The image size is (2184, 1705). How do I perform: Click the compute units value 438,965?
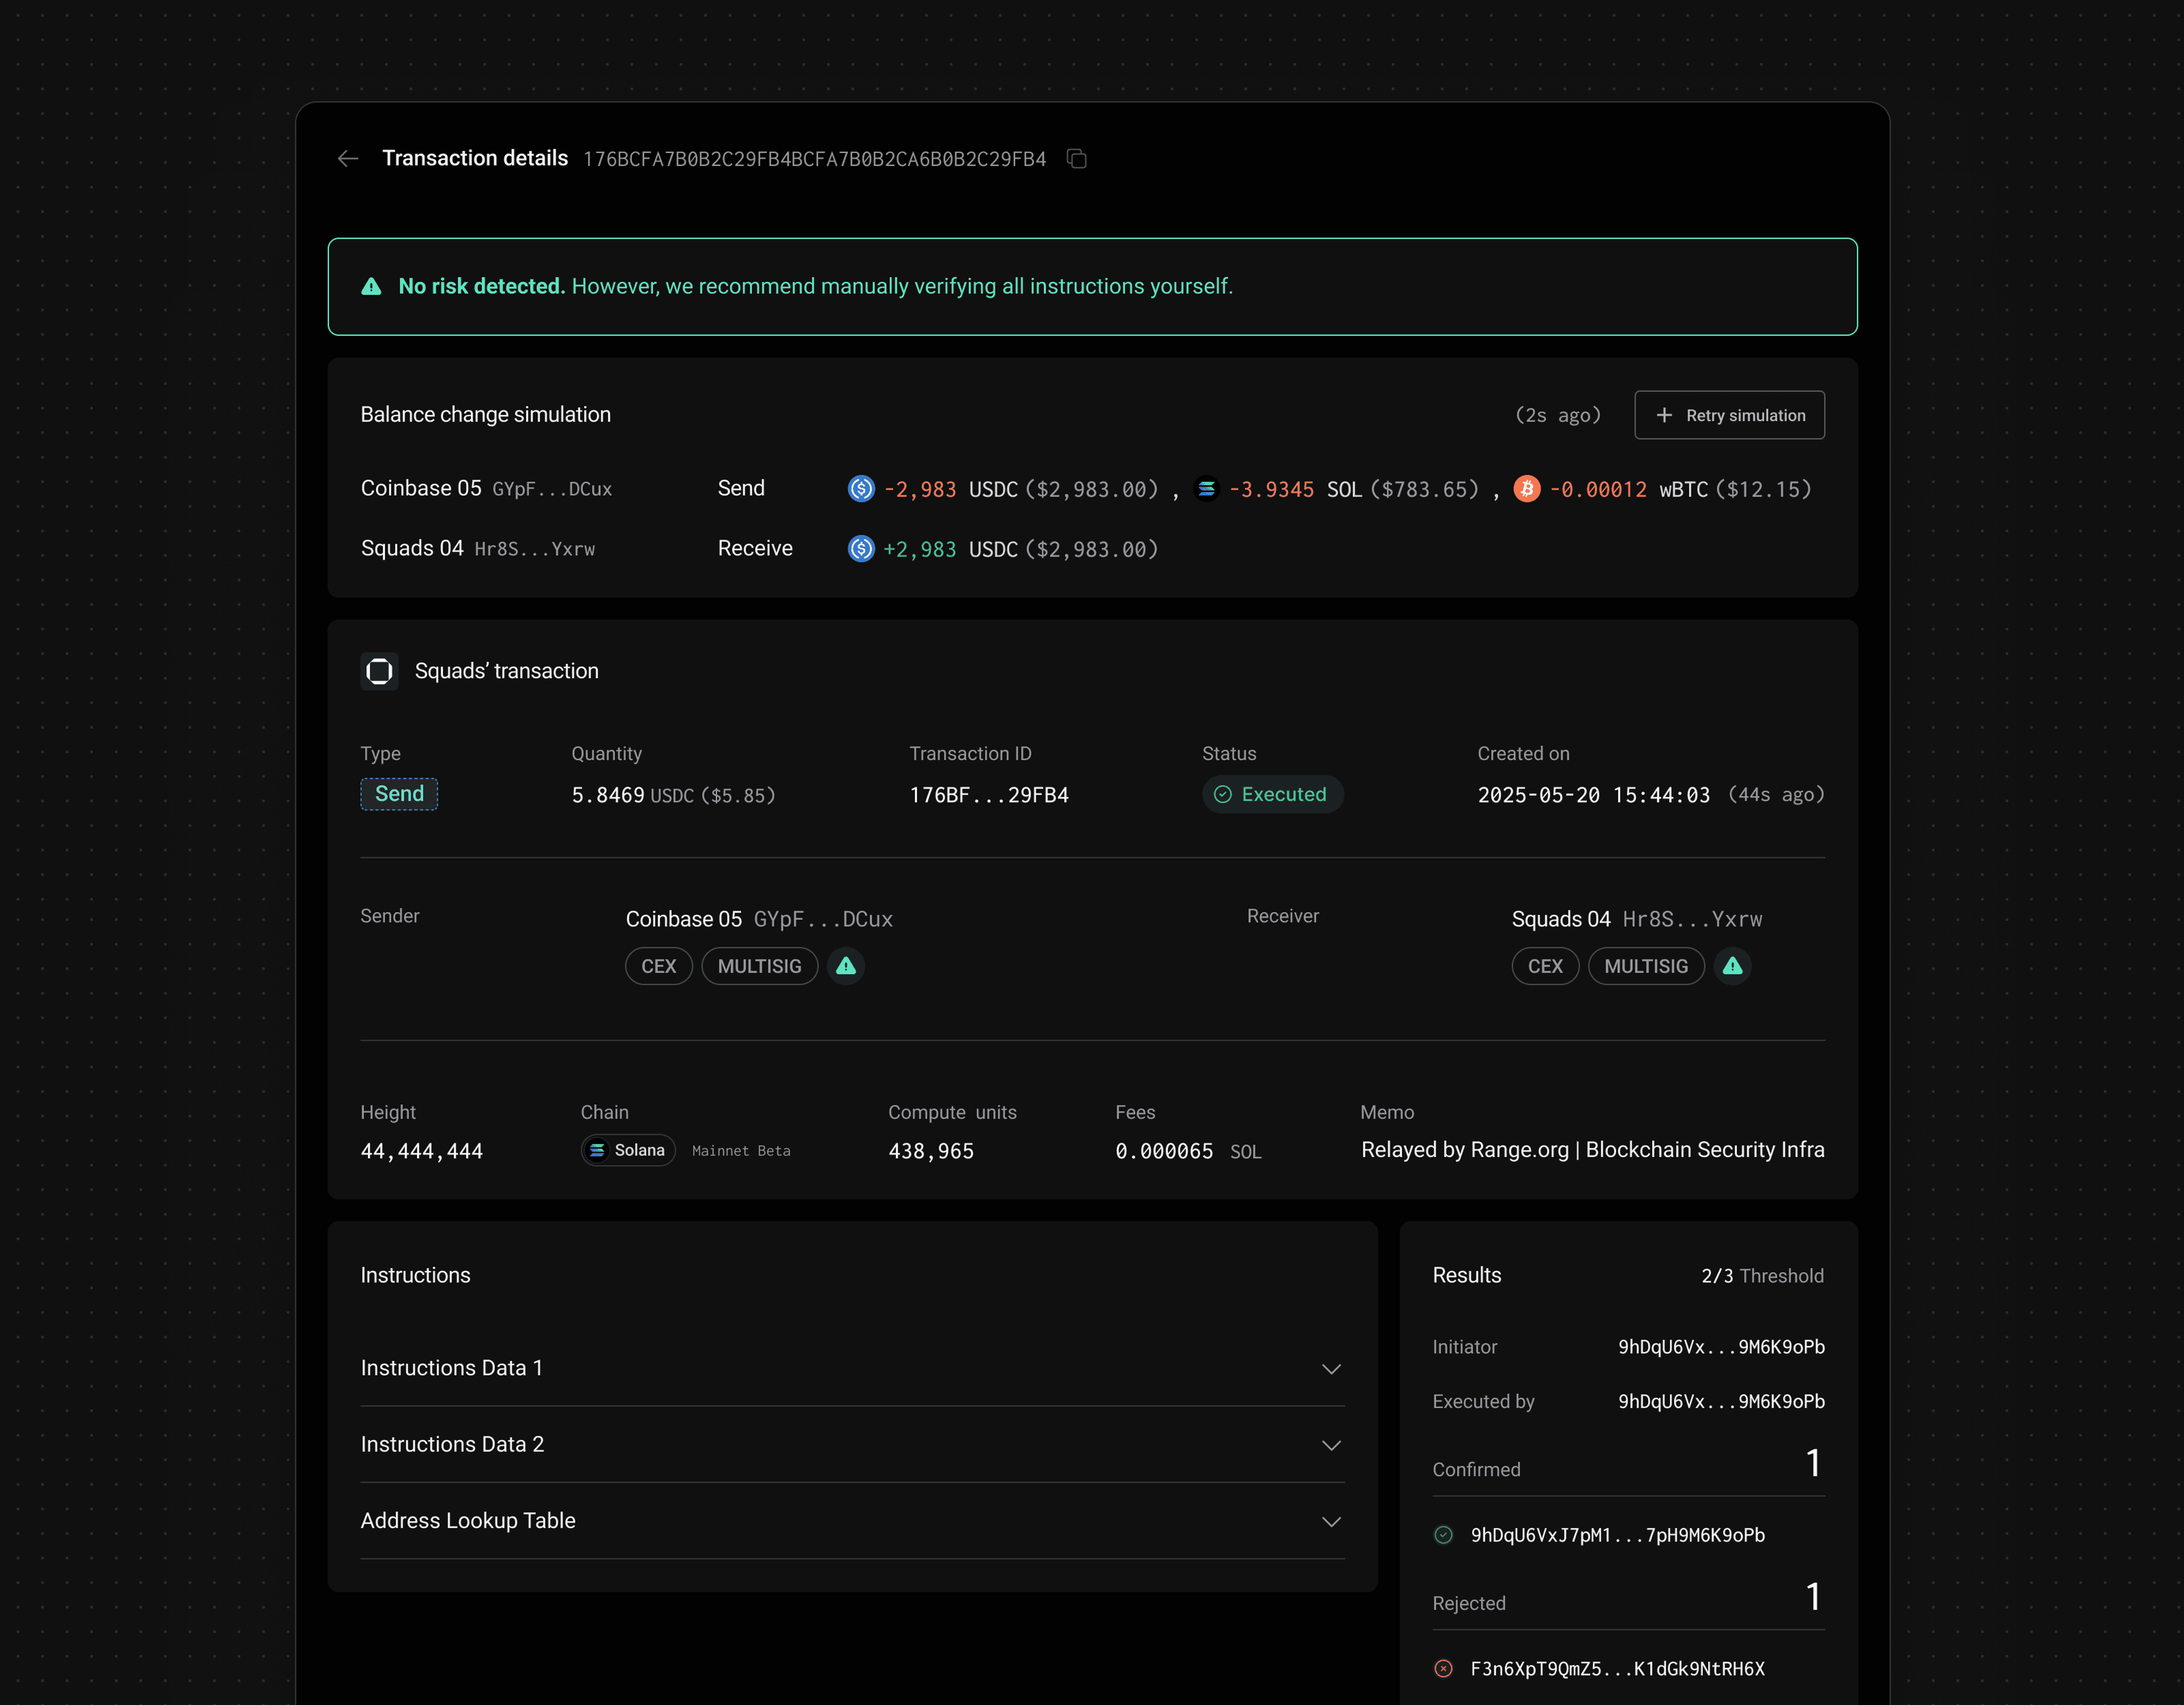coord(931,1151)
